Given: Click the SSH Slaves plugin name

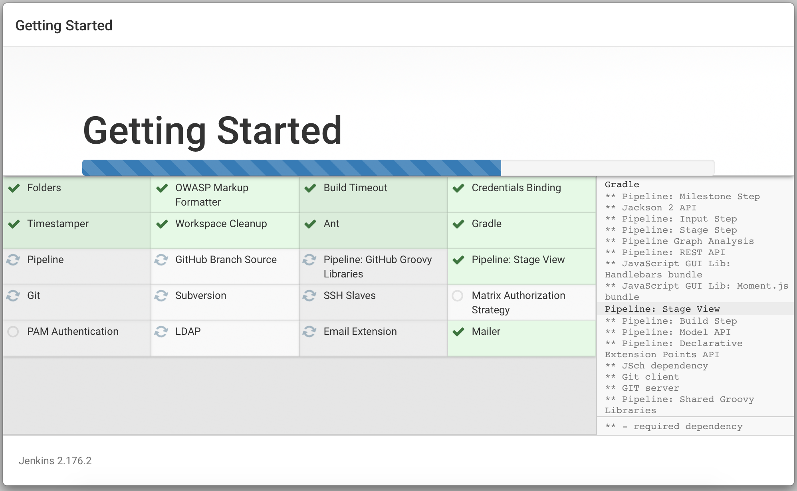Looking at the screenshot, I should 350,295.
